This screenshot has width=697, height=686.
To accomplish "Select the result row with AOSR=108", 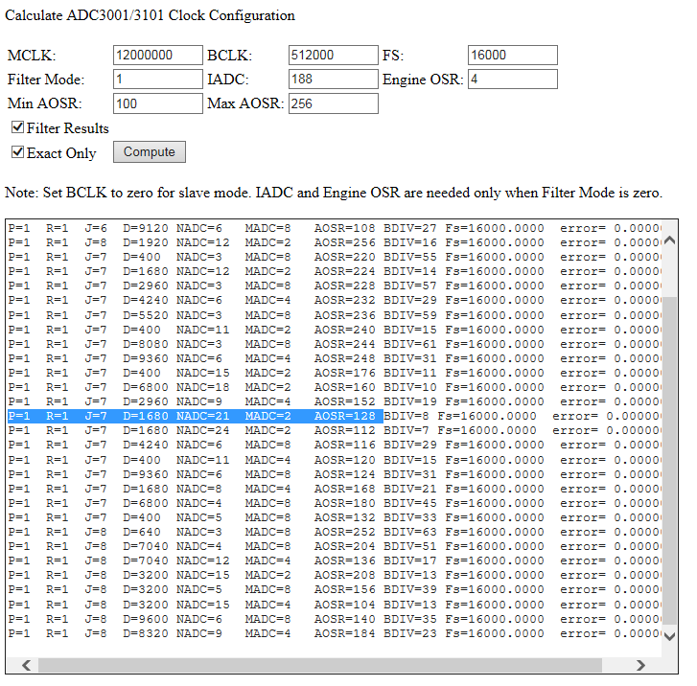I will (335, 228).
